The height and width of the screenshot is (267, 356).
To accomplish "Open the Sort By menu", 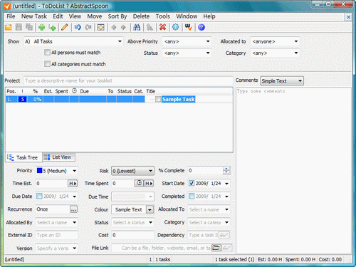I will point(117,16).
